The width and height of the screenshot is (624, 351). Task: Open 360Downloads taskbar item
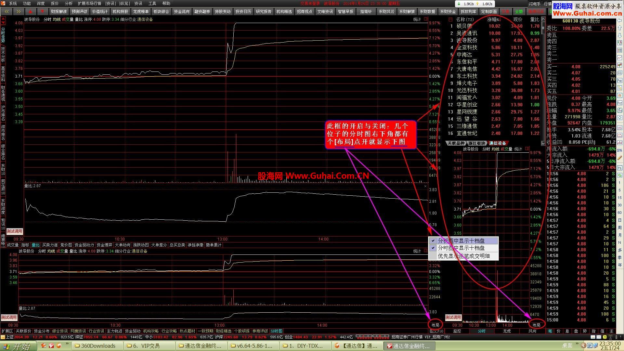point(97,346)
